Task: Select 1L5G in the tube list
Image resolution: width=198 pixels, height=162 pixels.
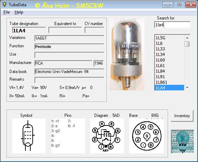Action: [169, 38]
